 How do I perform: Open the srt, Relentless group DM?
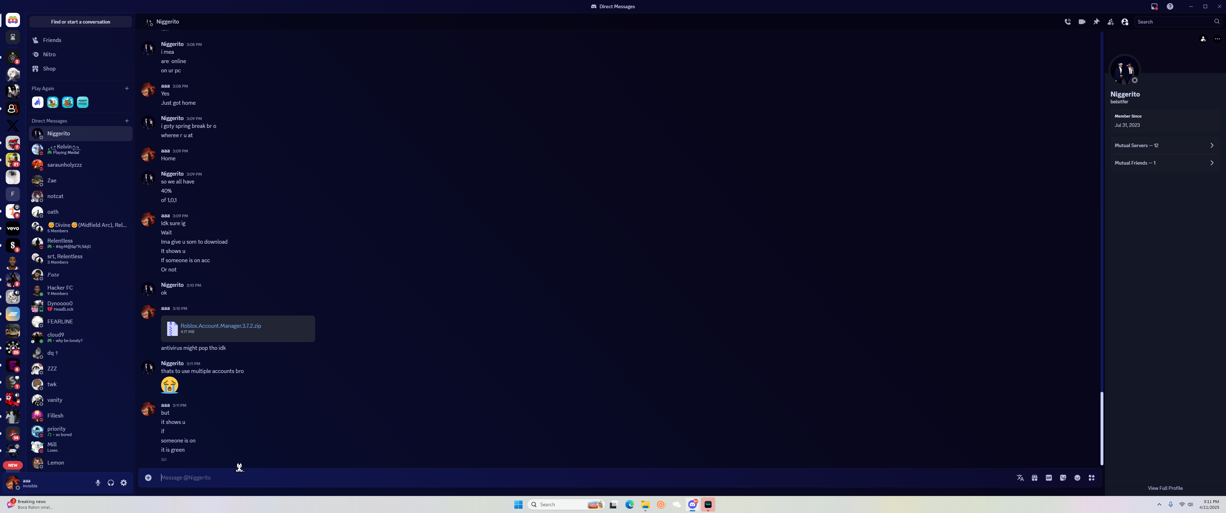(x=81, y=259)
